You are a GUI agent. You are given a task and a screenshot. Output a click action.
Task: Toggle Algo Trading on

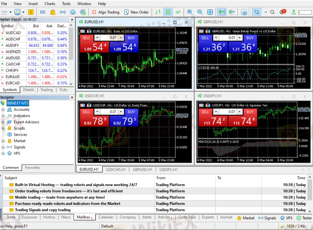pos(106,12)
